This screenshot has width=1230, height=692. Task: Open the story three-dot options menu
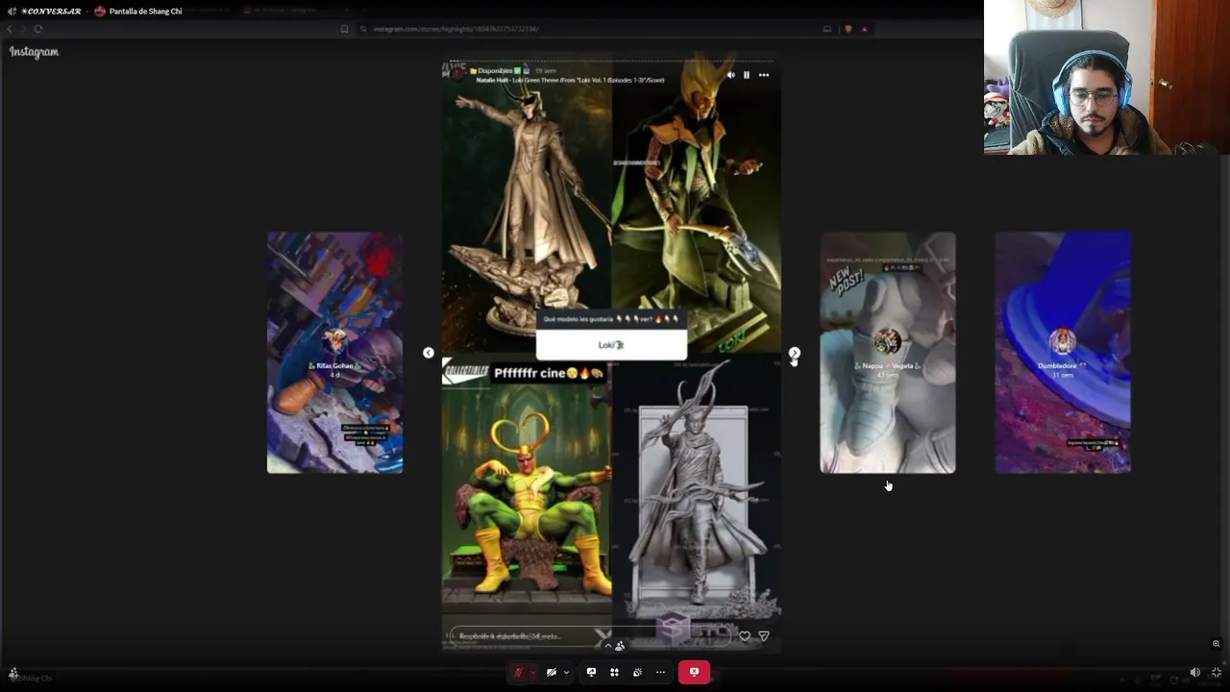(x=764, y=75)
